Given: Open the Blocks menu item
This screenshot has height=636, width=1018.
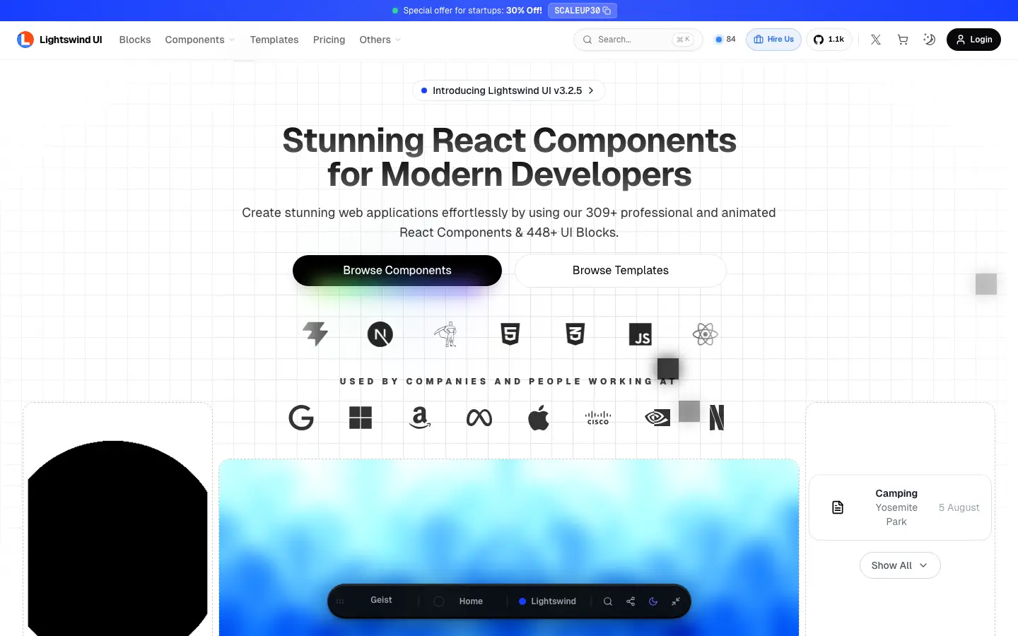Looking at the screenshot, I should 135,40.
